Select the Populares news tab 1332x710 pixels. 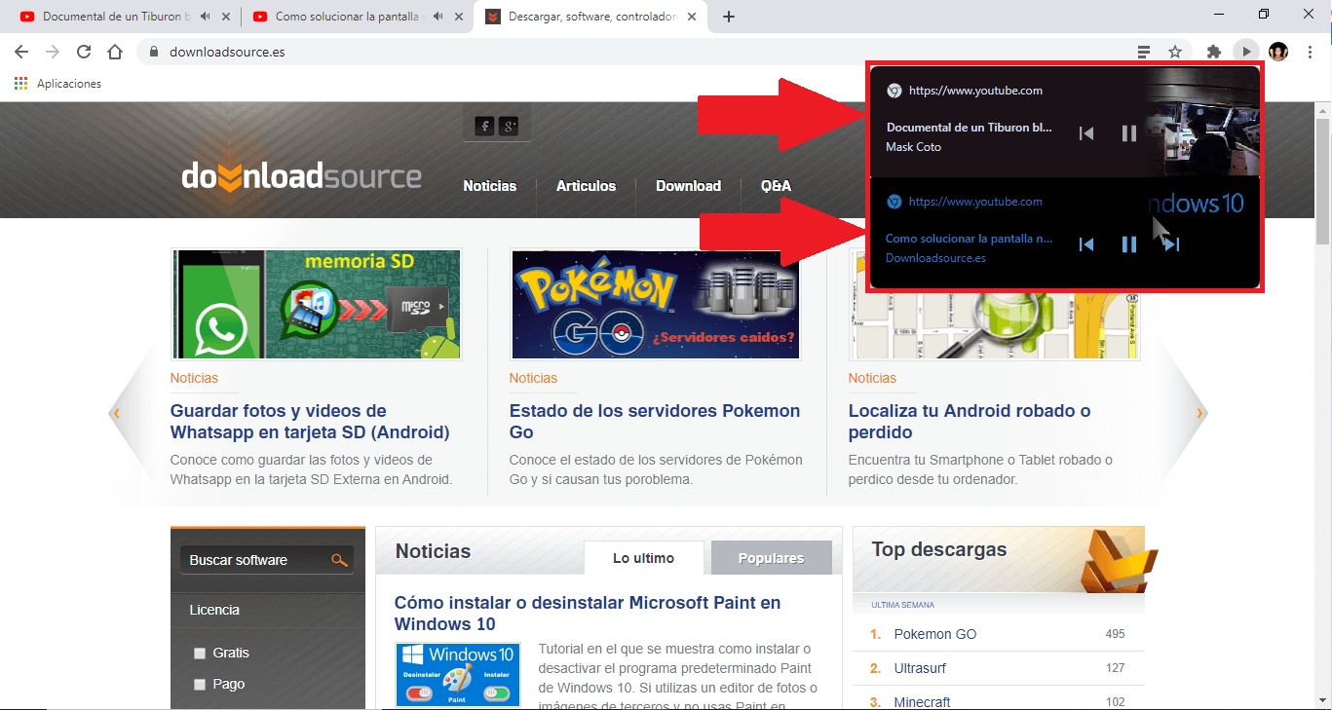pos(771,558)
